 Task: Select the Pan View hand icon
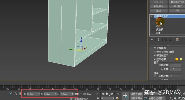point(175,98)
